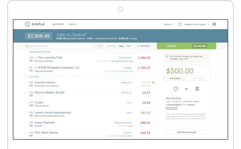Sort activities by Size
Image resolution: width=241 pixels, height=149 pixels.
pyautogui.click(x=129, y=46)
